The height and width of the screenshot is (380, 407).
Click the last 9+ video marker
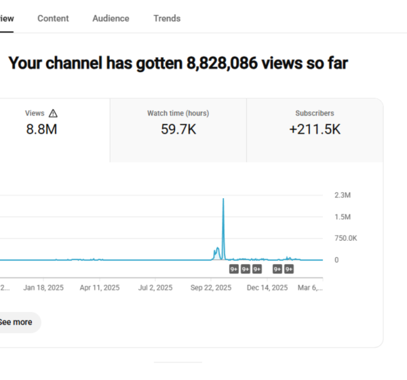pos(289,269)
